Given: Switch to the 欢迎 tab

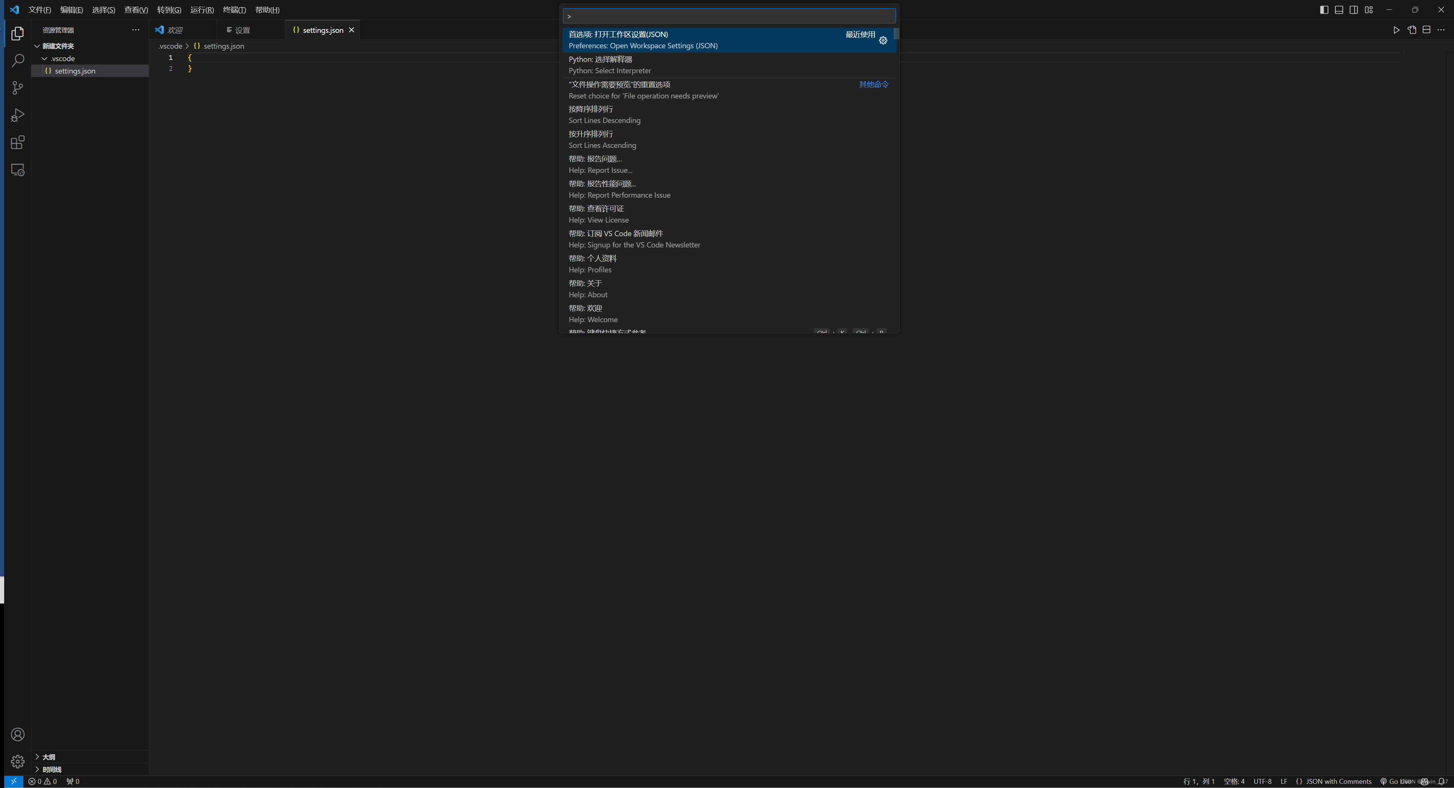Looking at the screenshot, I should [175, 30].
